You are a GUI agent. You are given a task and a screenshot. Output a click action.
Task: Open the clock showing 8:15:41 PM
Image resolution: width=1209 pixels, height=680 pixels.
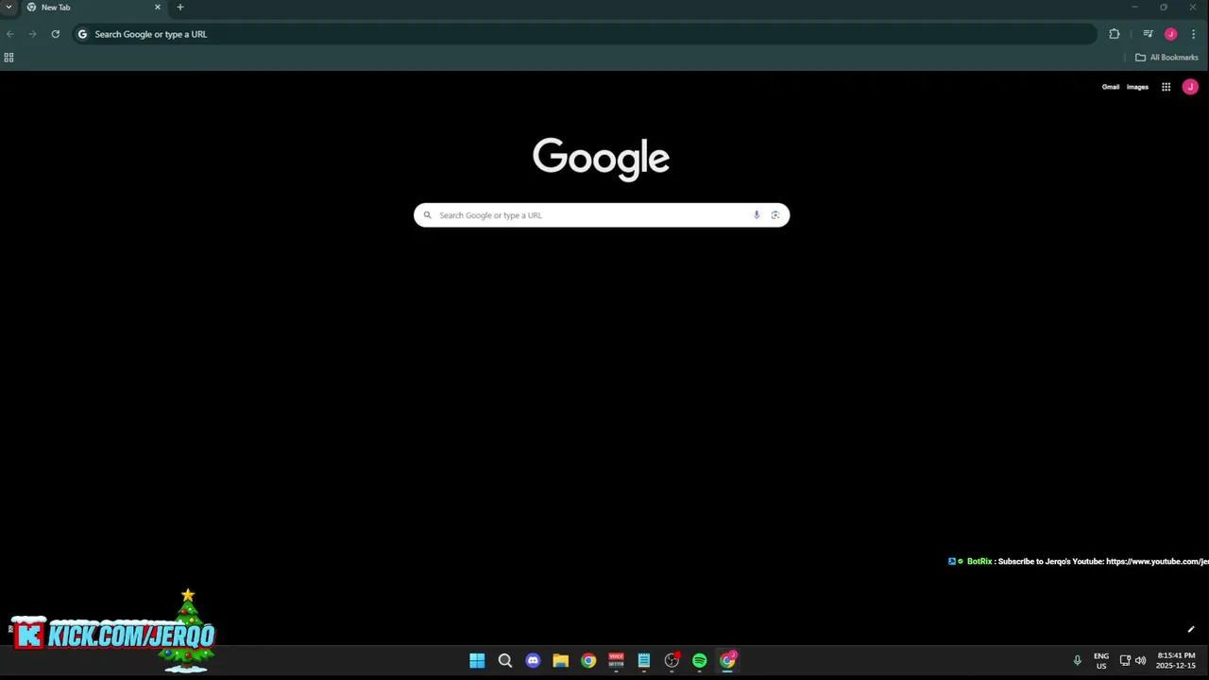(1176, 661)
